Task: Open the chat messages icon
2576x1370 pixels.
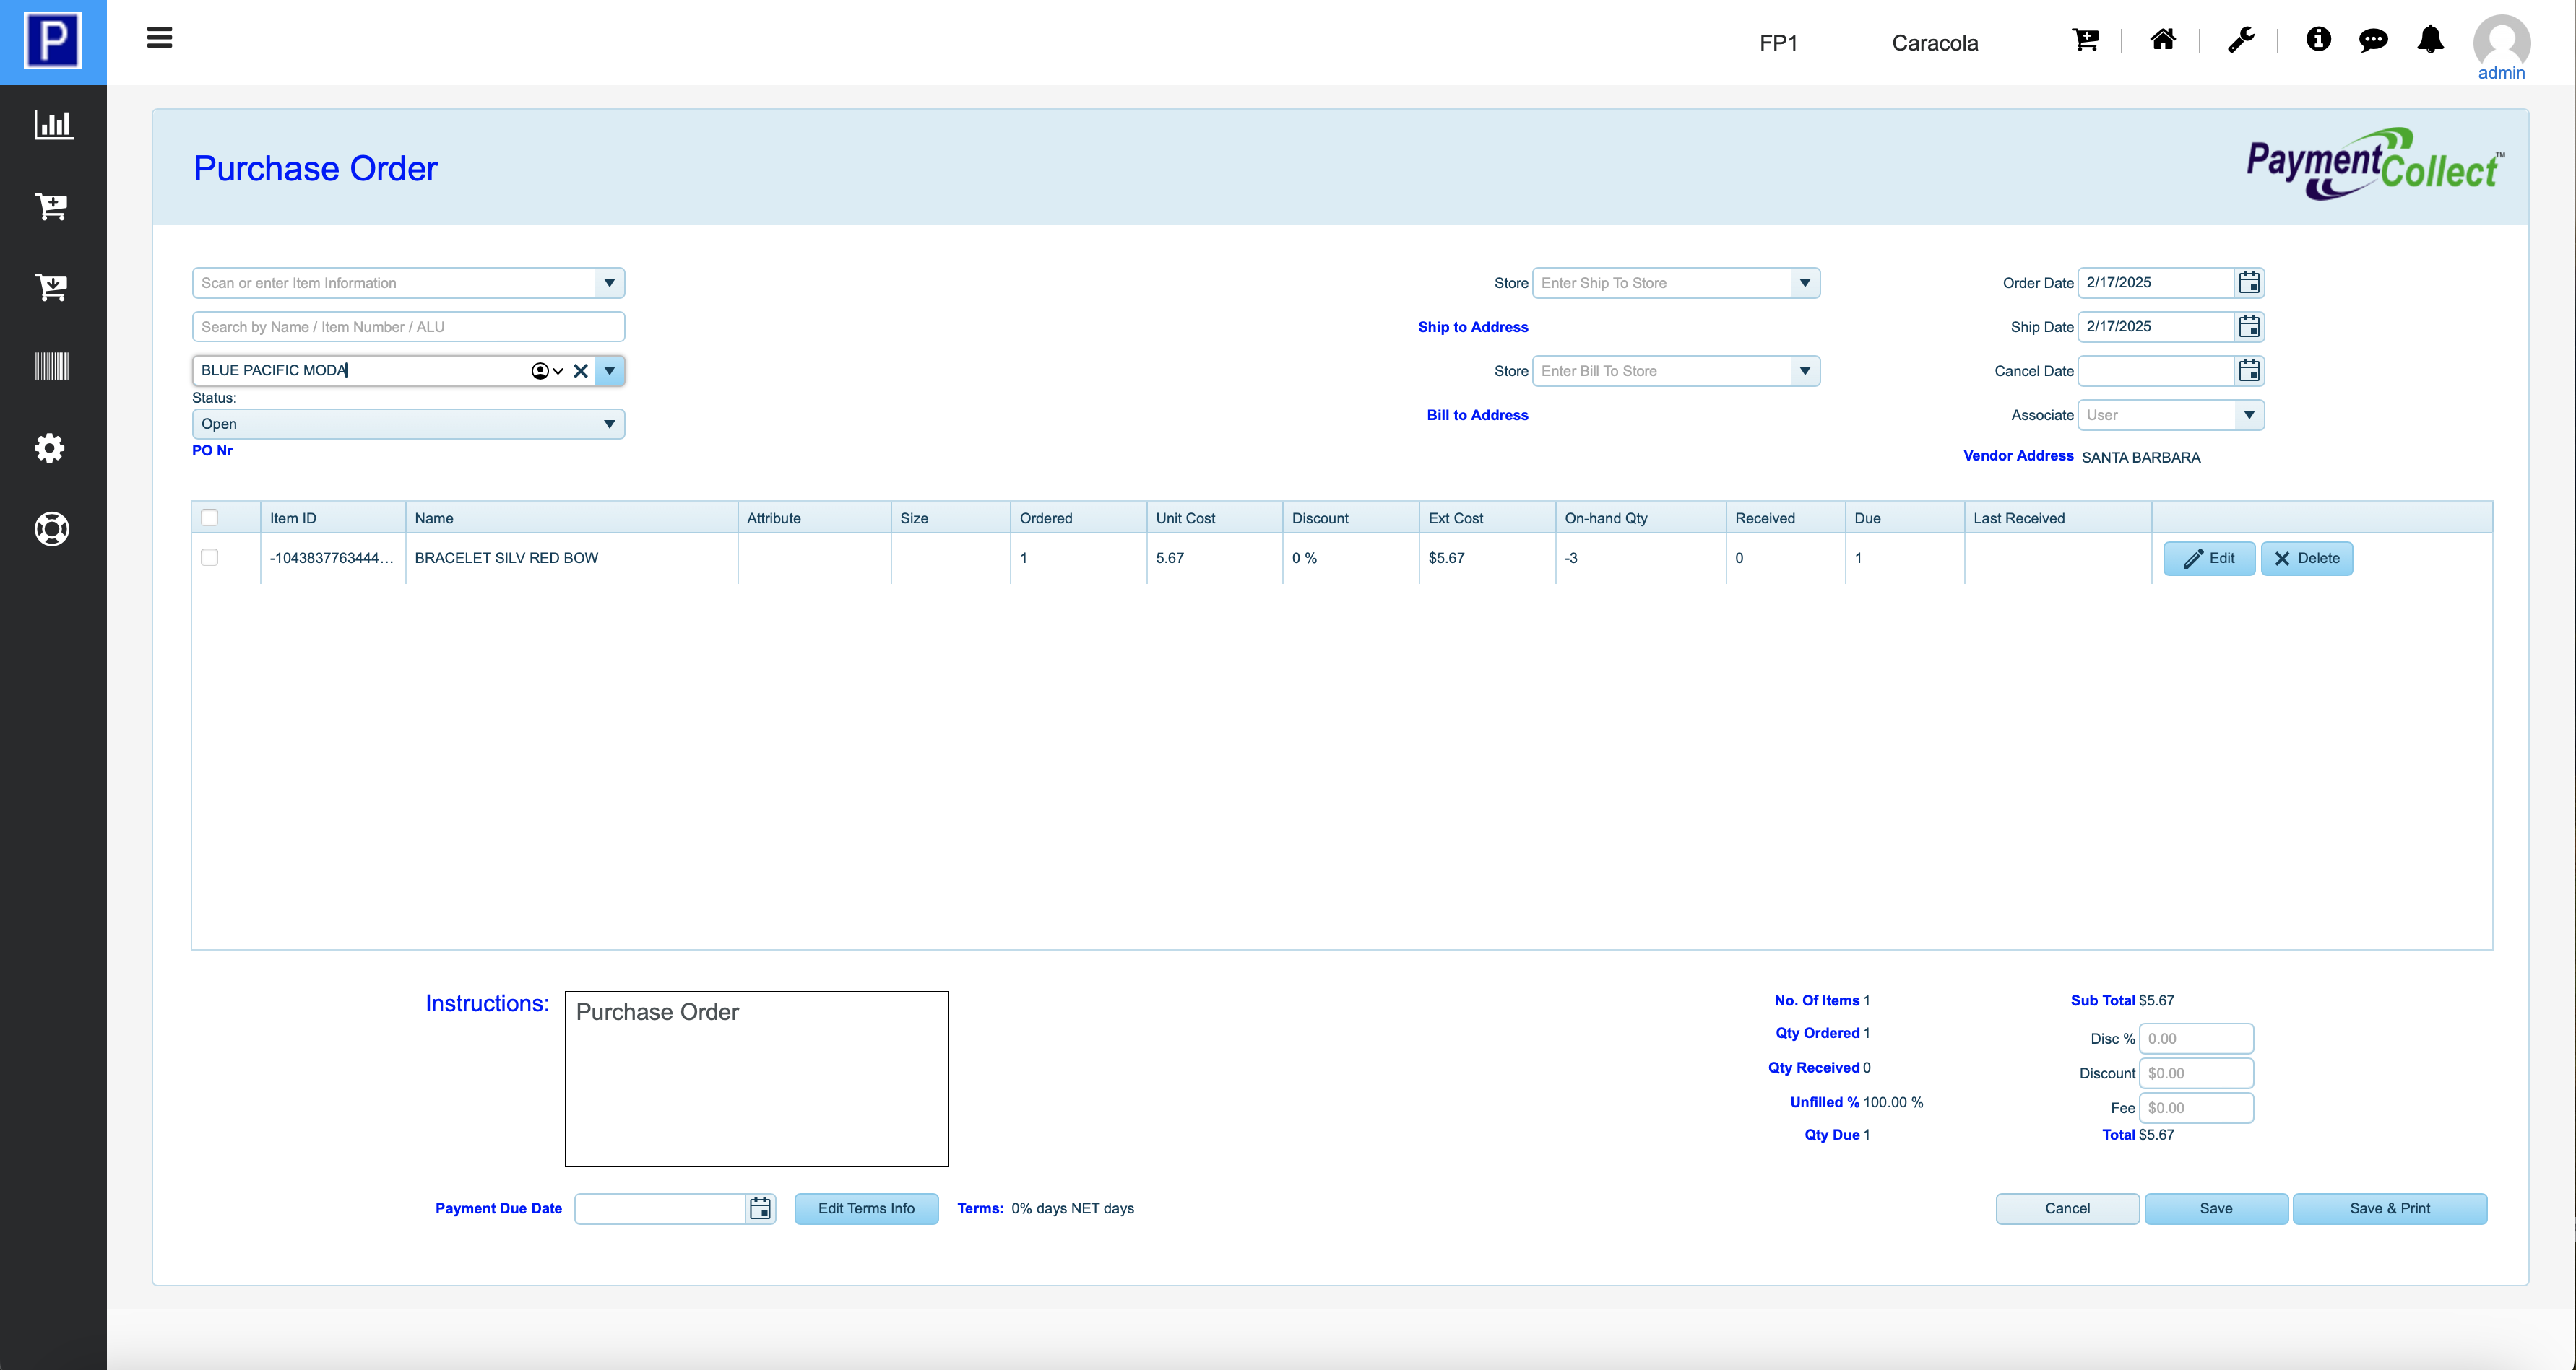Action: (2373, 40)
